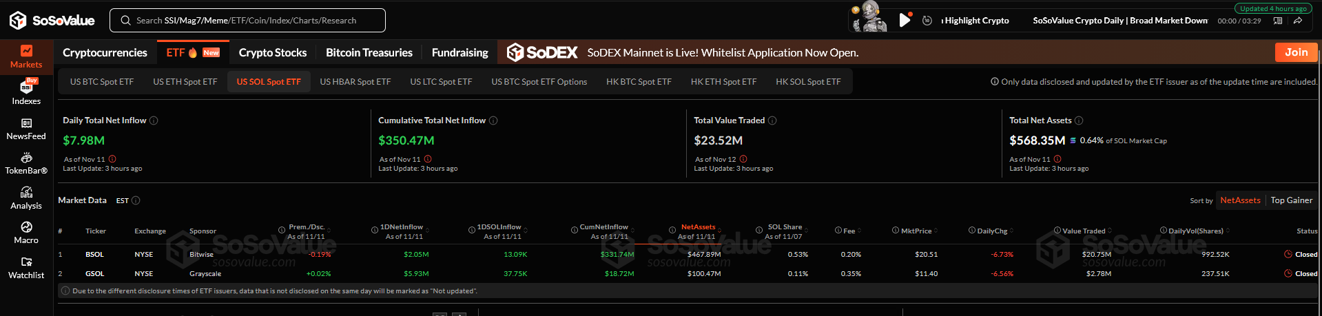This screenshot has width=1322, height=316.
Task: Click the share arrow icon in player
Action: [x=1297, y=21]
